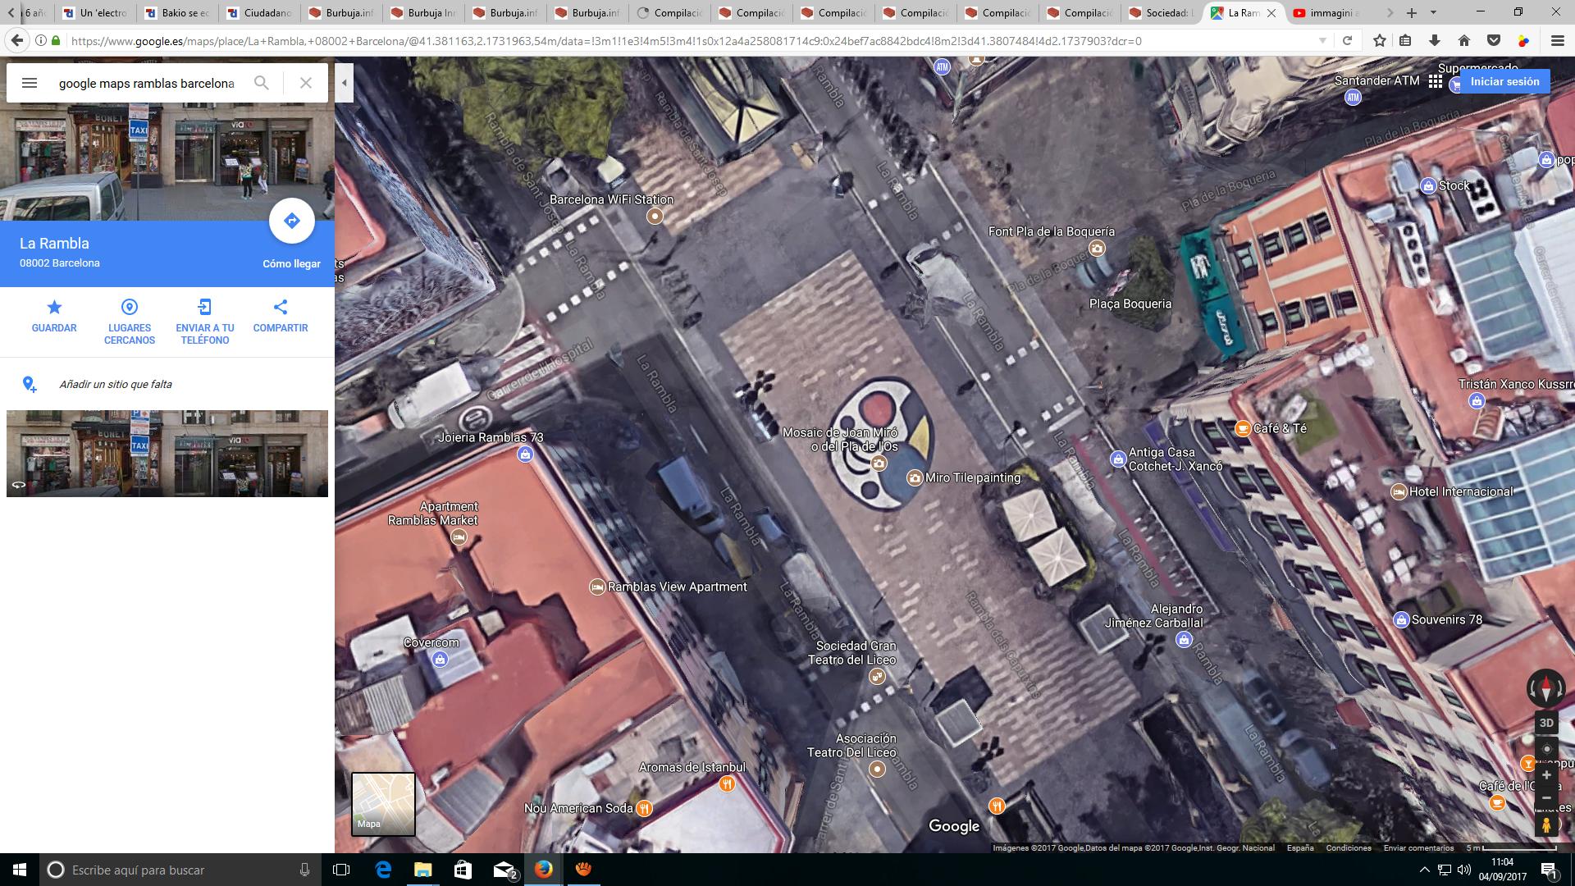Screen dimensions: 1575x886
Task: Click the Ramblas View Apartment marker
Action: click(x=597, y=587)
